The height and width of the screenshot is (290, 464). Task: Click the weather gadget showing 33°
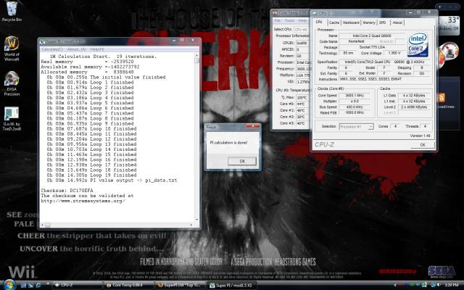(x=449, y=25)
